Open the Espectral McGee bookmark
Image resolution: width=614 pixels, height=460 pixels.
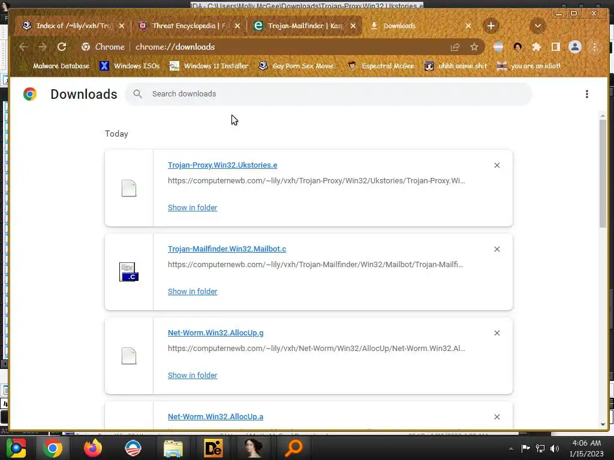point(381,66)
